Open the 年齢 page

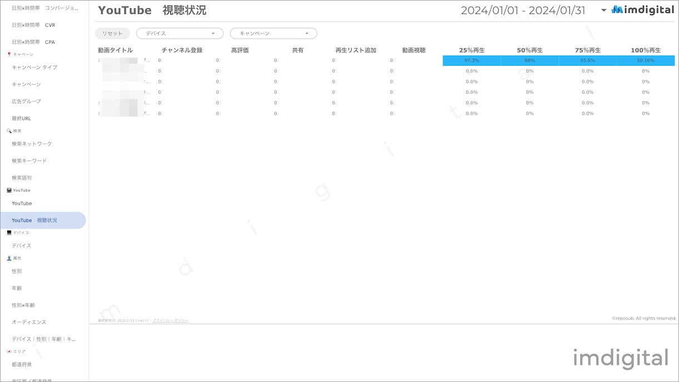point(17,288)
